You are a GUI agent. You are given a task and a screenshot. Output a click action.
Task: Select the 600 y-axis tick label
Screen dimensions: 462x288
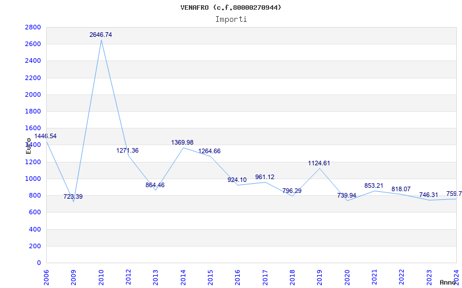[x=35, y=212]
